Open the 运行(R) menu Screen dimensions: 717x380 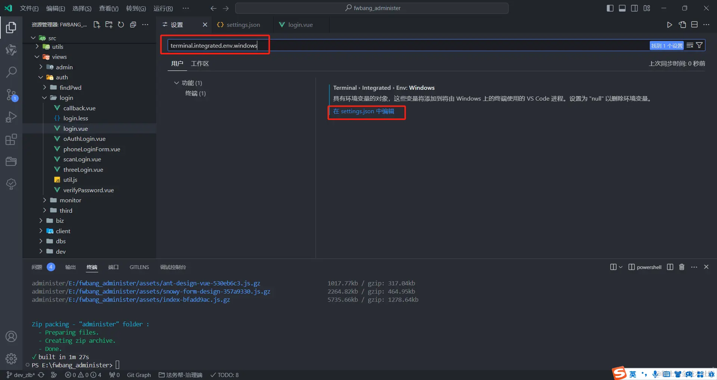pyautogui.click(x=163, y=8)
